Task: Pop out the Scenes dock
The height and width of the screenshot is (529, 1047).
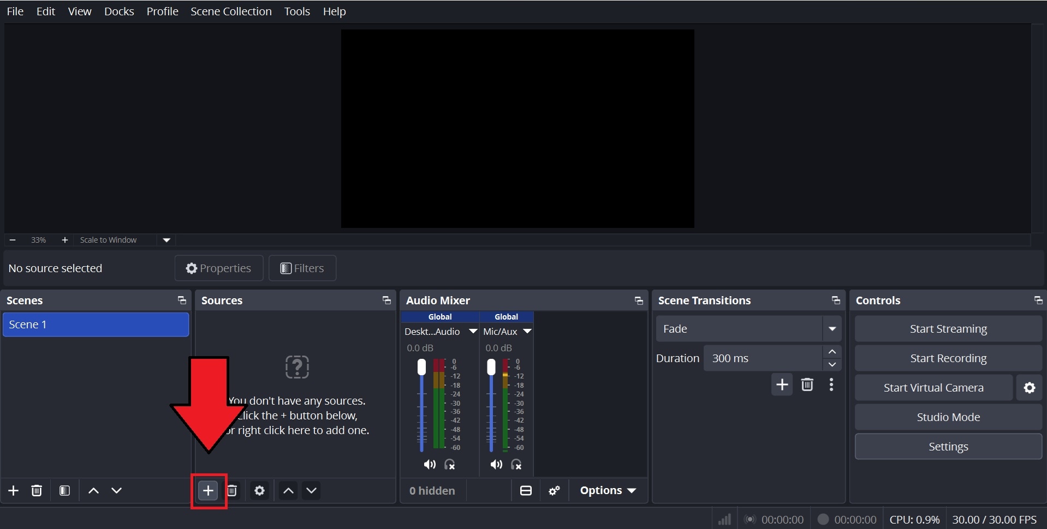Action: point(182,300)
